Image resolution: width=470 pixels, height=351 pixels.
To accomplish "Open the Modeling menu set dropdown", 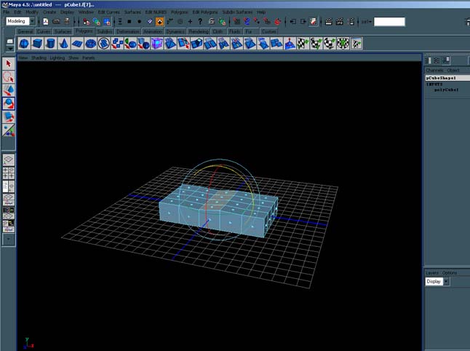I will point(32,21).
